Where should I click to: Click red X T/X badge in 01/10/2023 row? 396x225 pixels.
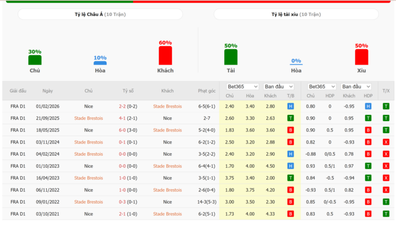[386, 166]
